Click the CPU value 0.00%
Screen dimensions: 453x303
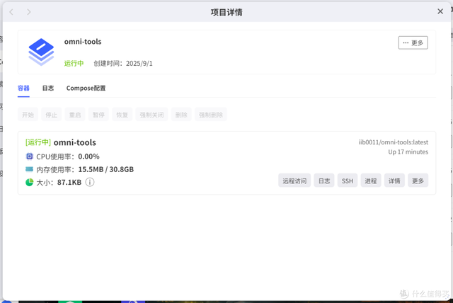(88, 156)
